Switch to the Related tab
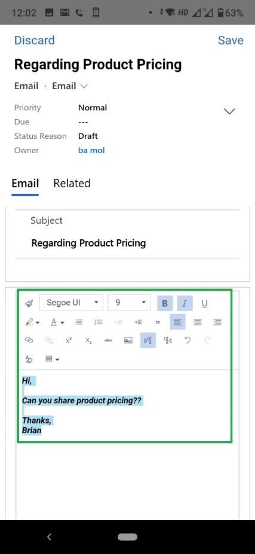The height and width of the screenshot is (554, 255). 72,183
